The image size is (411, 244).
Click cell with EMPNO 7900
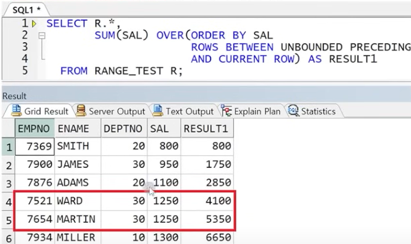(x=35, y=165)
